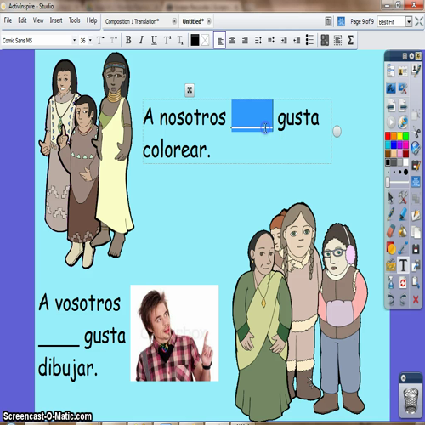This screenshot has height=425, width=425.
Task: Click the Decrease Text Size button
Action: tap(113, 40)
